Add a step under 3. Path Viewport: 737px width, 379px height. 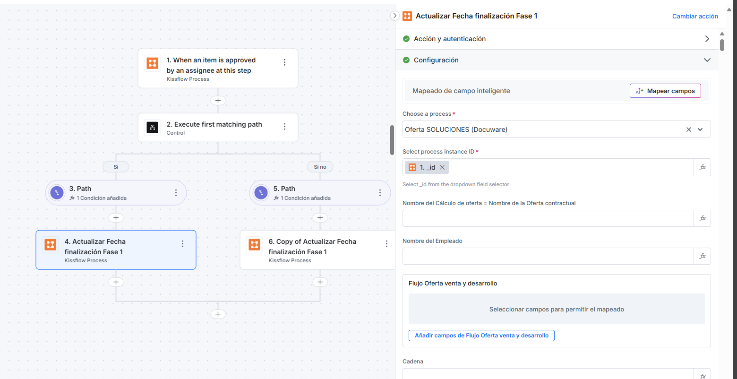pos(116,218)
